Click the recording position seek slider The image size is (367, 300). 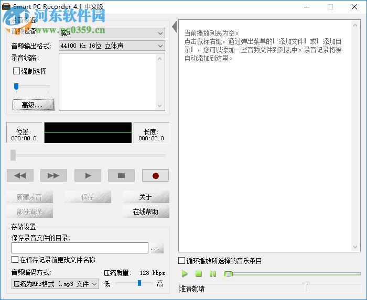[88, 155]
